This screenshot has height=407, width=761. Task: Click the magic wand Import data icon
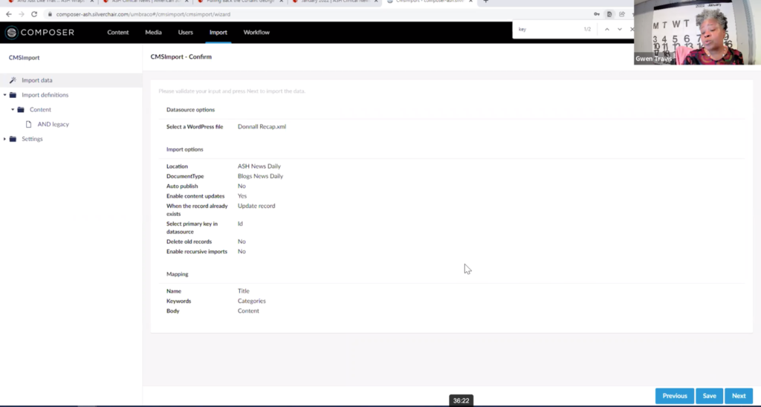tap(13, 80)
